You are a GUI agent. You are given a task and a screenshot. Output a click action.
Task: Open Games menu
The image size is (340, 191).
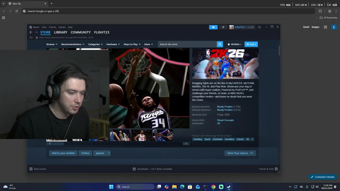click(62, 27)
